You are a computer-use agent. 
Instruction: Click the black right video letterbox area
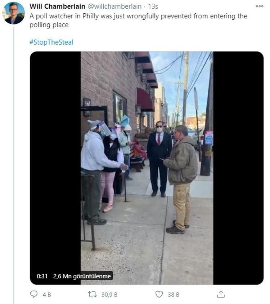[238, 168]
